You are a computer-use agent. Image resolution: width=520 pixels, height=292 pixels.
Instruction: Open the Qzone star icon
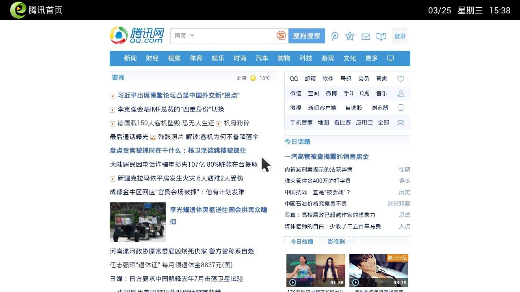pos(350,36)
